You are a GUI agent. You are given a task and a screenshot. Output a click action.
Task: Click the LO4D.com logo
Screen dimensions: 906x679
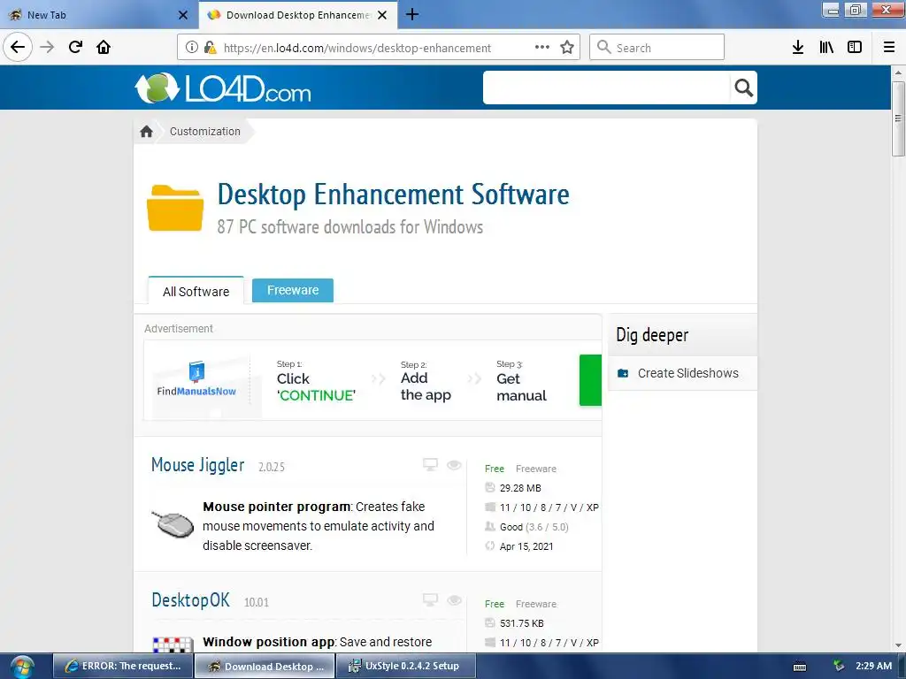pos(223,88)
